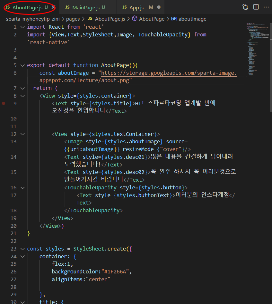Click the 'react' import string on line 1

tap(93, 27)
